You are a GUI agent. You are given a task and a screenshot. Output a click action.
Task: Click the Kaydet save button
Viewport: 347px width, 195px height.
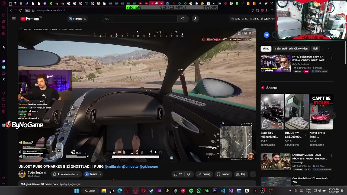click(x=223, y=174)
